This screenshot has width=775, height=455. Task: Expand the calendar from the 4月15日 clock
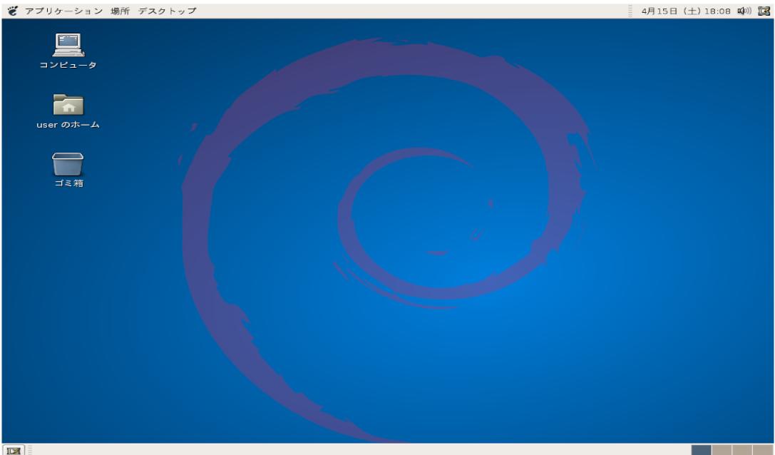(x=686, y=11)
